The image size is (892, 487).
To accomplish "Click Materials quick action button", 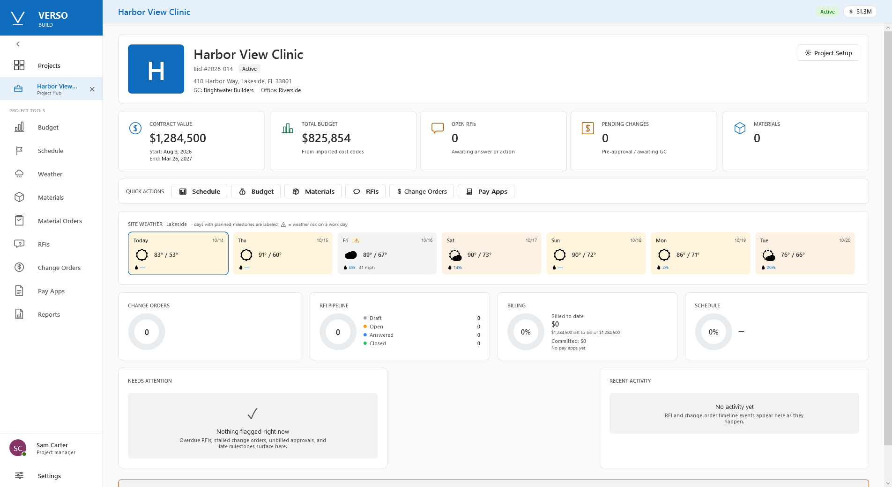I will pyautogui.click(x=313, y=191).
